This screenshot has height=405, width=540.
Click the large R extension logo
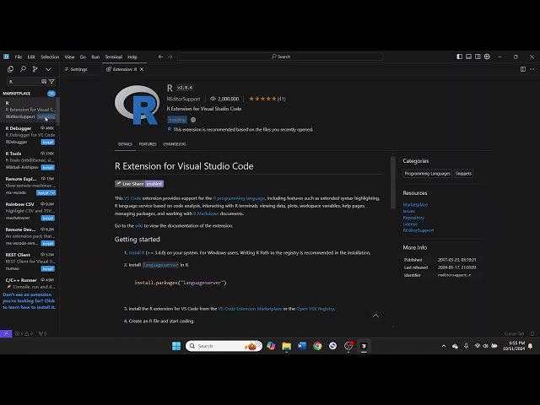(x=137, y=105)
